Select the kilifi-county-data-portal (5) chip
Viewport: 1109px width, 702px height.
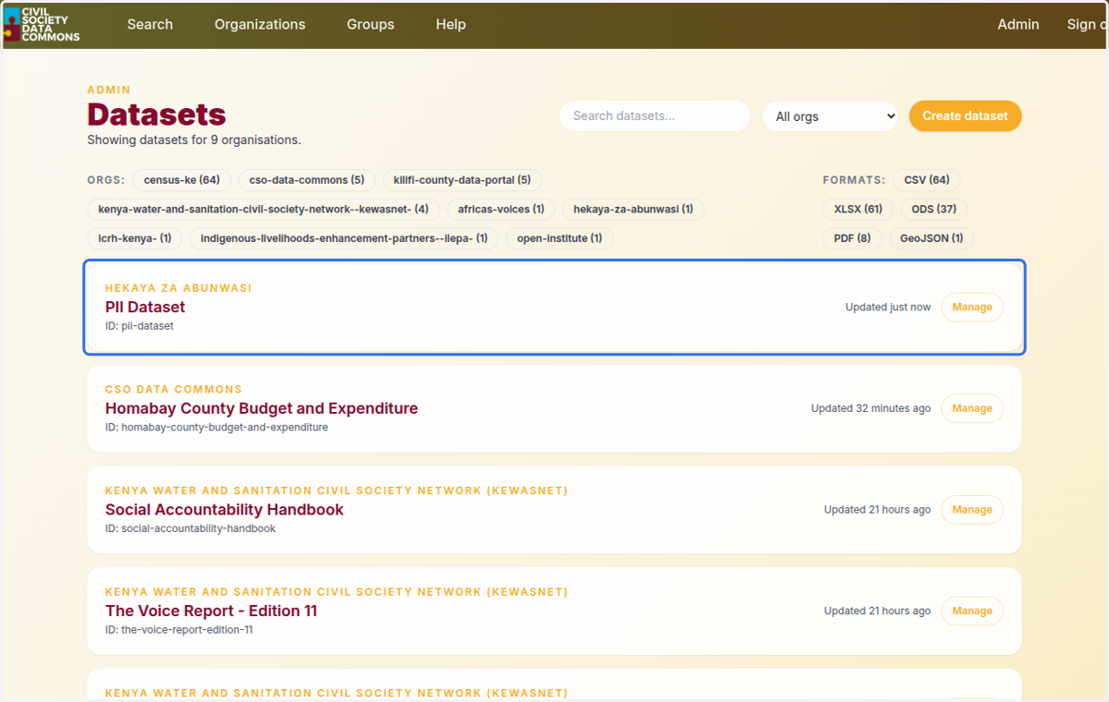click(x=462, y=180)
